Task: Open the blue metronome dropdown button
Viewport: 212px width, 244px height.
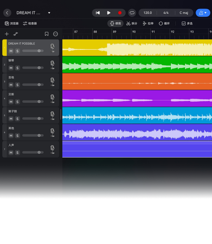Action: click(x=203, y=13)
